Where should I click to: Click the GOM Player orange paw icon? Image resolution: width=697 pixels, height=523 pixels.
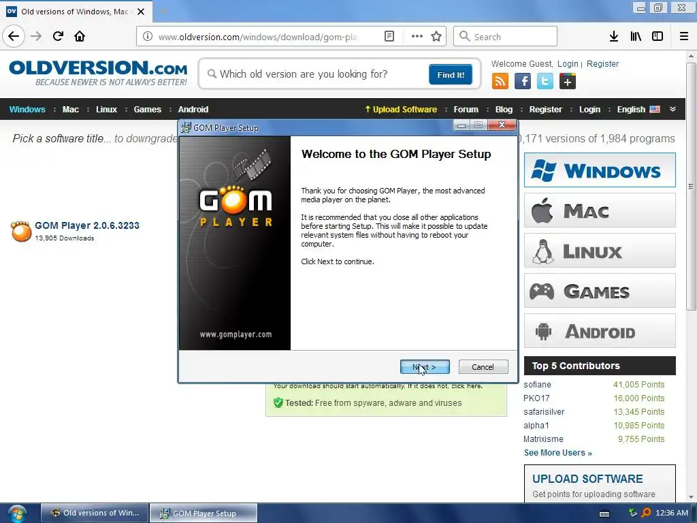pos(21,232)
